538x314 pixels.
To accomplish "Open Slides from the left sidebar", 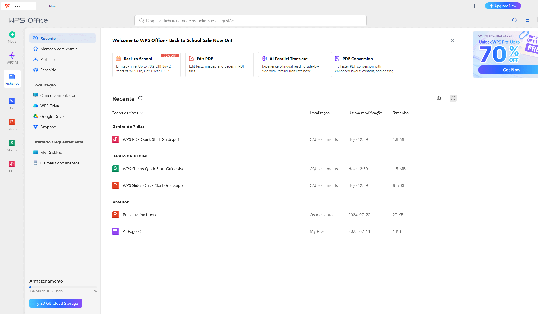I will (12, 125).
